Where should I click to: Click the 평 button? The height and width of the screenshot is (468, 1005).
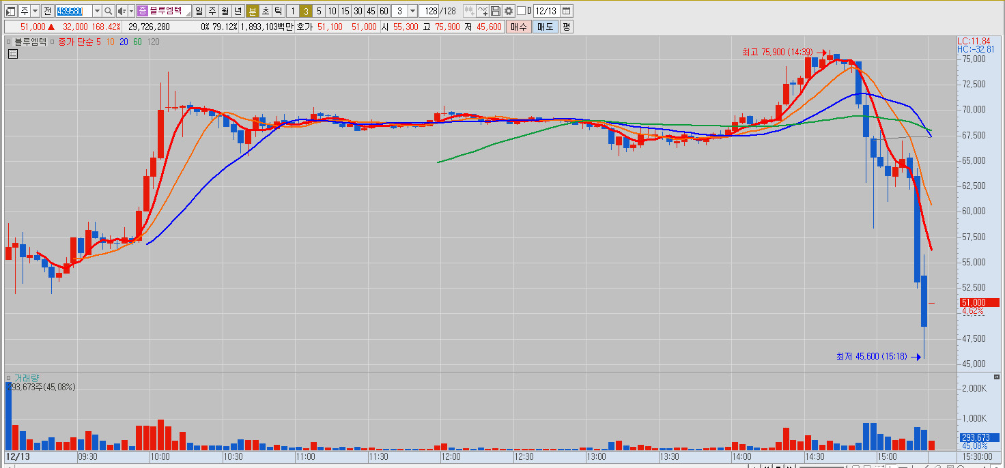coord(567,27)
